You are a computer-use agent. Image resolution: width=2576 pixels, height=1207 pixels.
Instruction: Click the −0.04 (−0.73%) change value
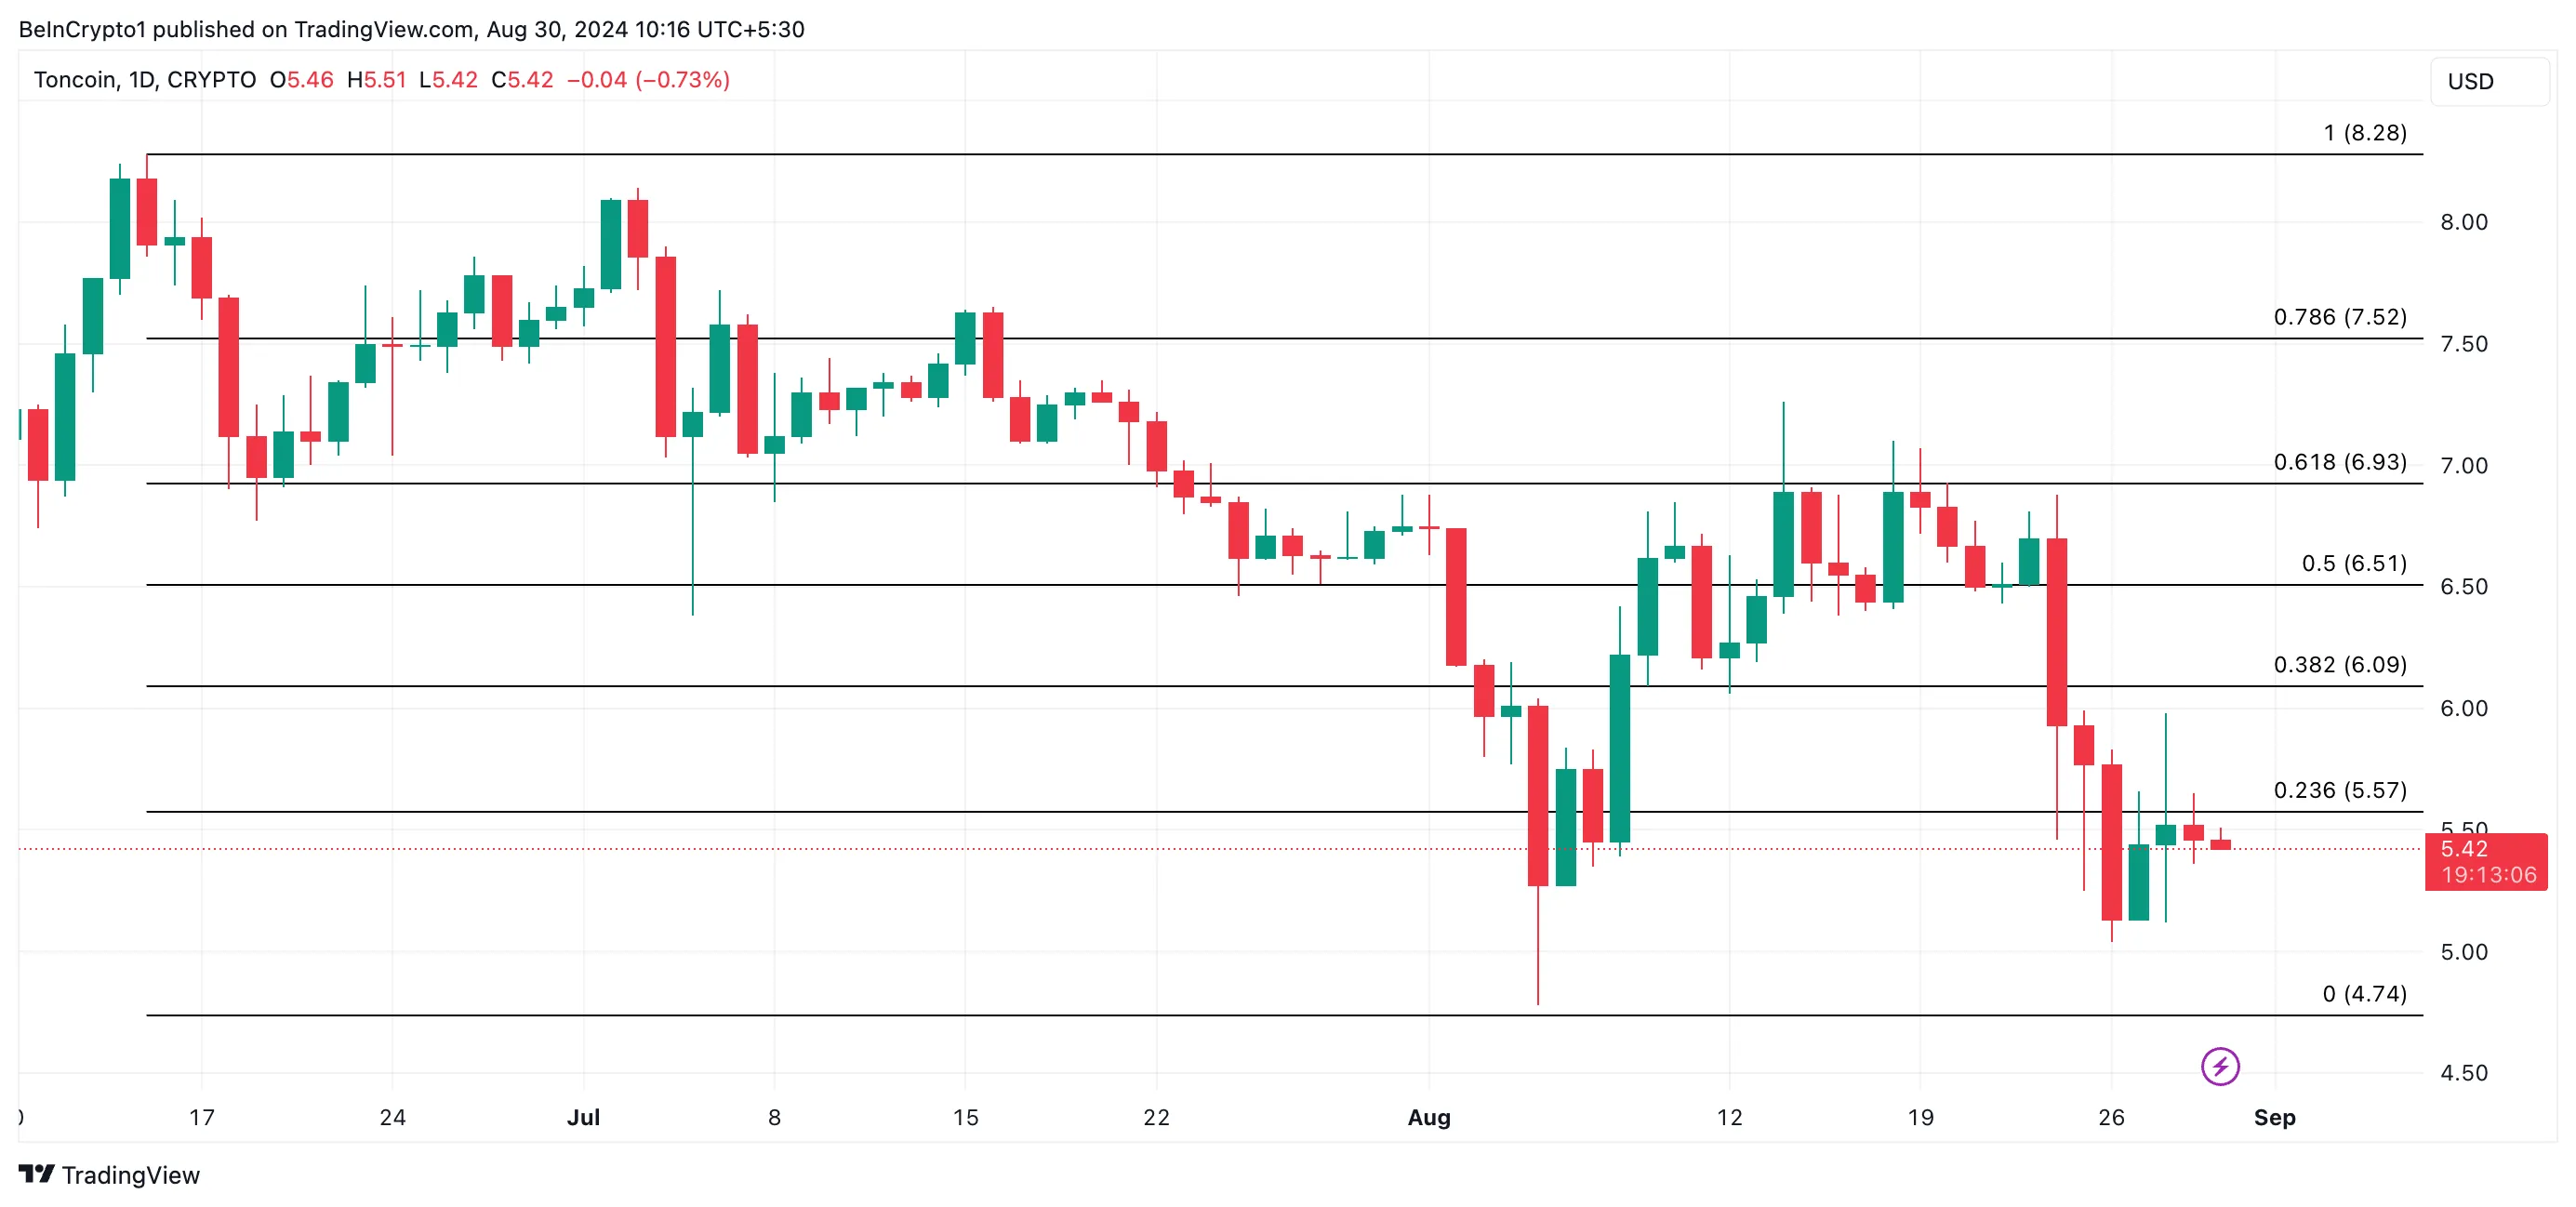pos(648,80)
